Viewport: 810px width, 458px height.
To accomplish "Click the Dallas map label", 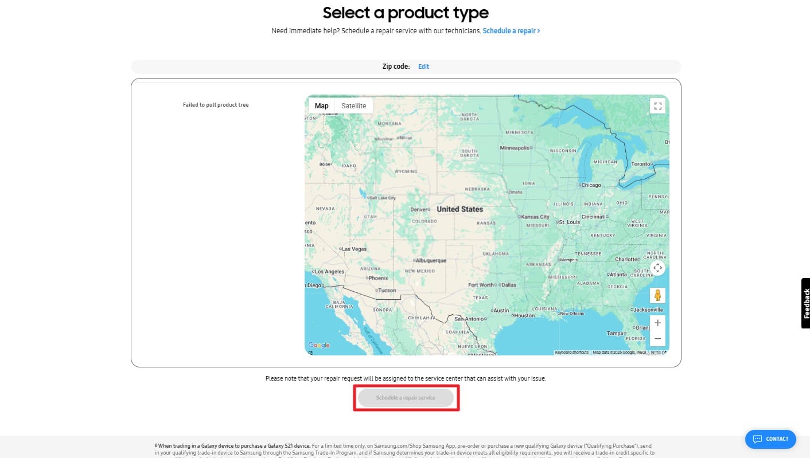I will tap(508, 285).
